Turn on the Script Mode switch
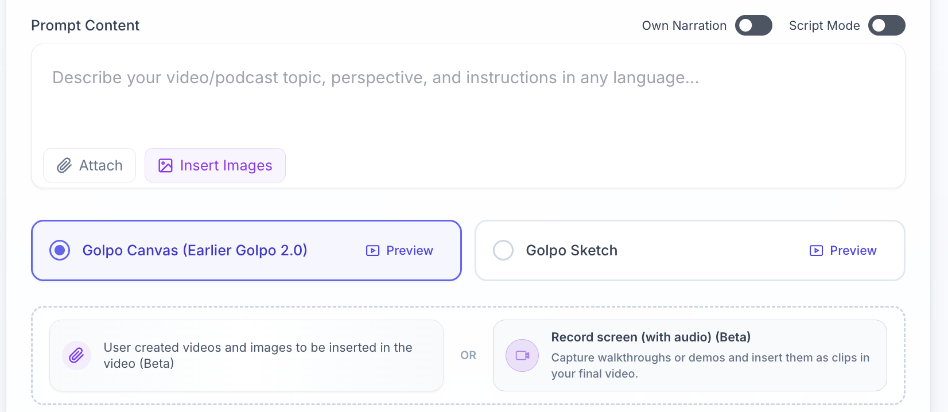 tap(886, 26)
